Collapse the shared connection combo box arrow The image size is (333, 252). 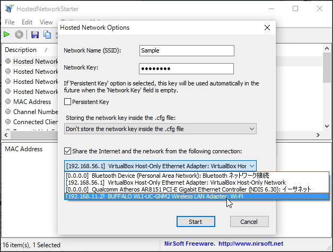(252, 166)
